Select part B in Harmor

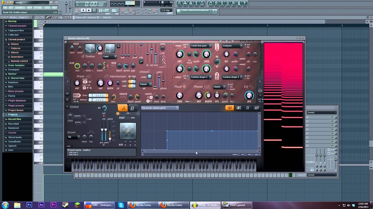(x=132, y=108)
